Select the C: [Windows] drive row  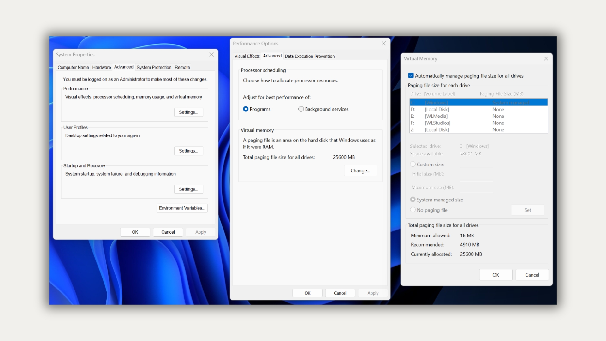[479, 103]
